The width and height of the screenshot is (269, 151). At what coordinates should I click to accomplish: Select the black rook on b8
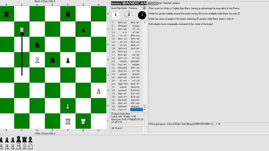(x=6, y=14)
